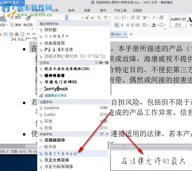Viewport: 192px width, 171px height.
Task: Click 换一换 to refresh cloud fonts
Action: (x=102, y=63)
